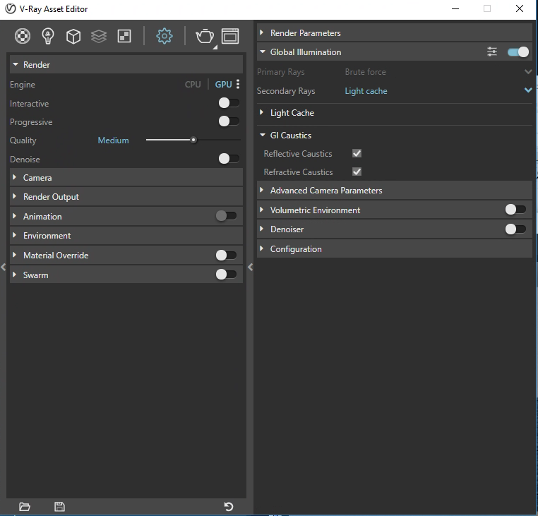
Task: Collapse the left panel using far-left arrow
Action: pos(3,267)
